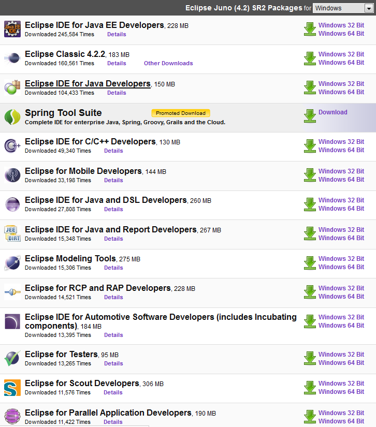Click the Eclipse Classic package icon
This screenshot has height=427, width=376.
point(12,58)
